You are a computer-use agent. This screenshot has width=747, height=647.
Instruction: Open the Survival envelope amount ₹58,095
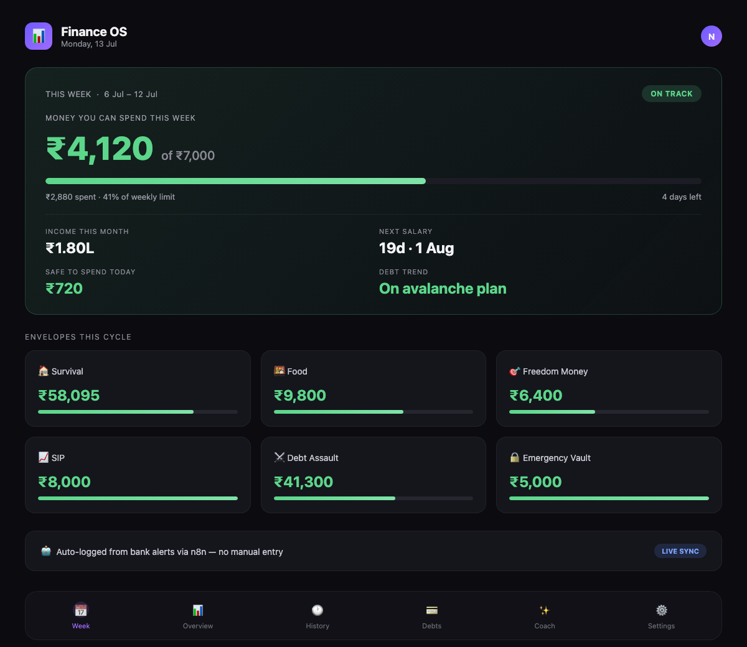69,396
